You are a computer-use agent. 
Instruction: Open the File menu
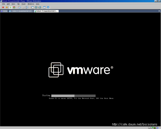[x=4, y=4]
